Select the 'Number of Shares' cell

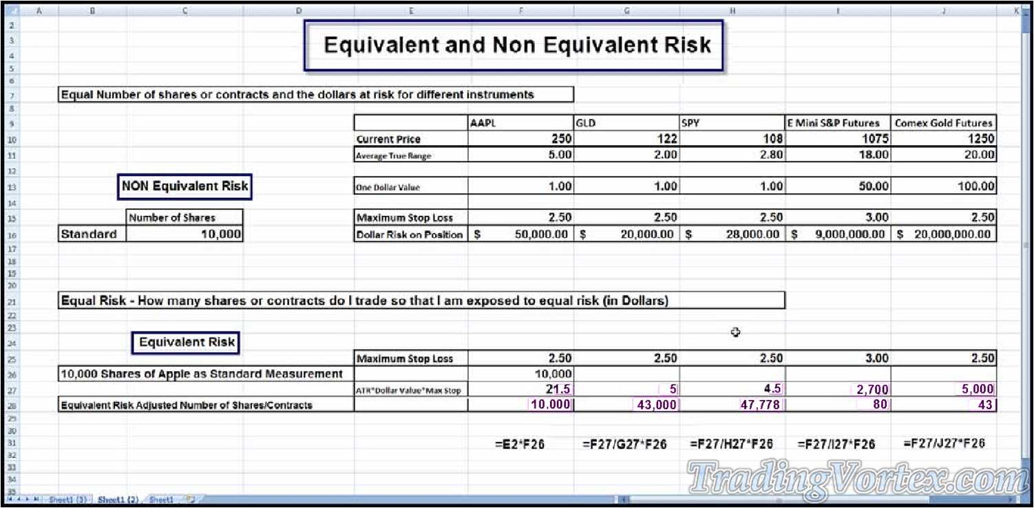click(x=184, y=217)
